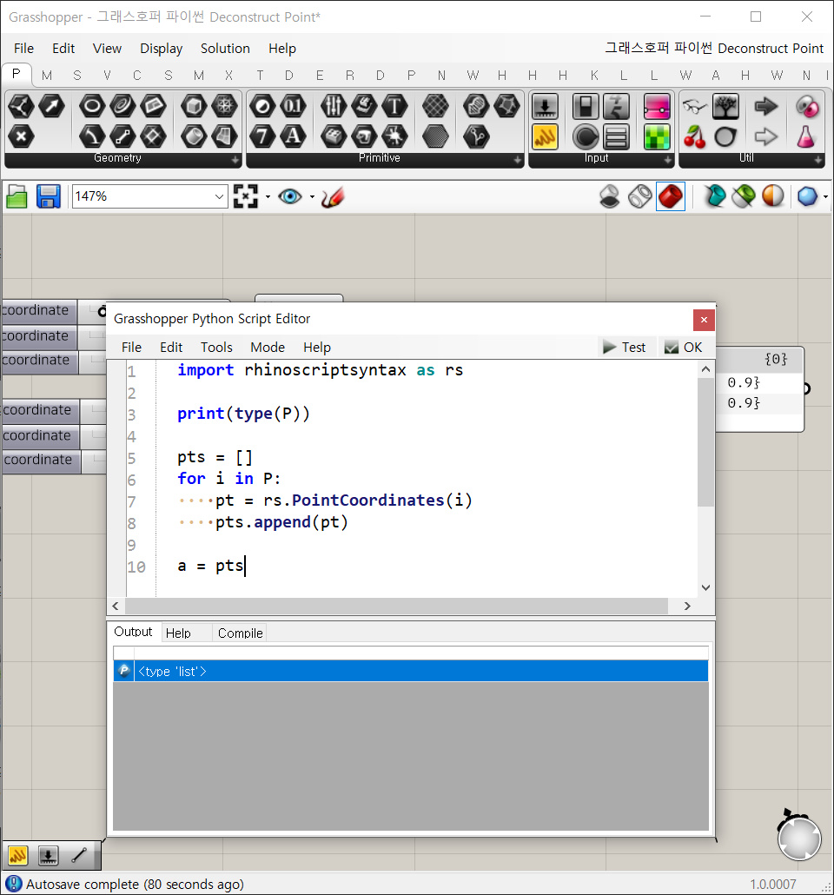Select the Box parameter icon in the Geometry panel
This screenshot has width=834, height=895.
(x=194, y=106)
